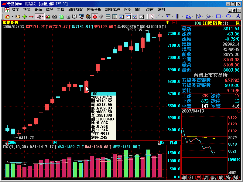The image size is (243, 182).
Task: Click the horizontal split window icon
Action: tap(108, 17)
